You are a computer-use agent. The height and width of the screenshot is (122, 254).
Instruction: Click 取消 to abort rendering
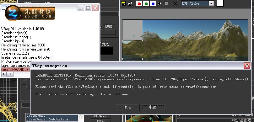tap(153, 108)
